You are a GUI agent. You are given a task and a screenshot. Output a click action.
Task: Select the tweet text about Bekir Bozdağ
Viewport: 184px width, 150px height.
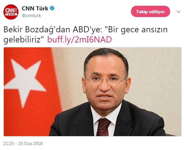click(x=85, y=35)
